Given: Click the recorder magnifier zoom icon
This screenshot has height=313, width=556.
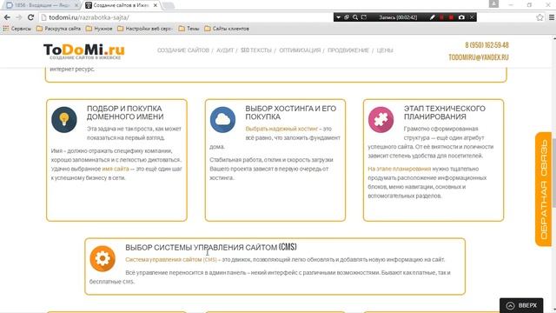Looking at the screenshot, I should [355, 17].
